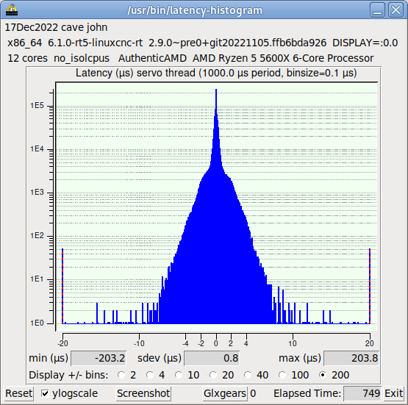This screenshot has width=408, height=405.
Task: Click the max (µs) value field
Action: 351,358
